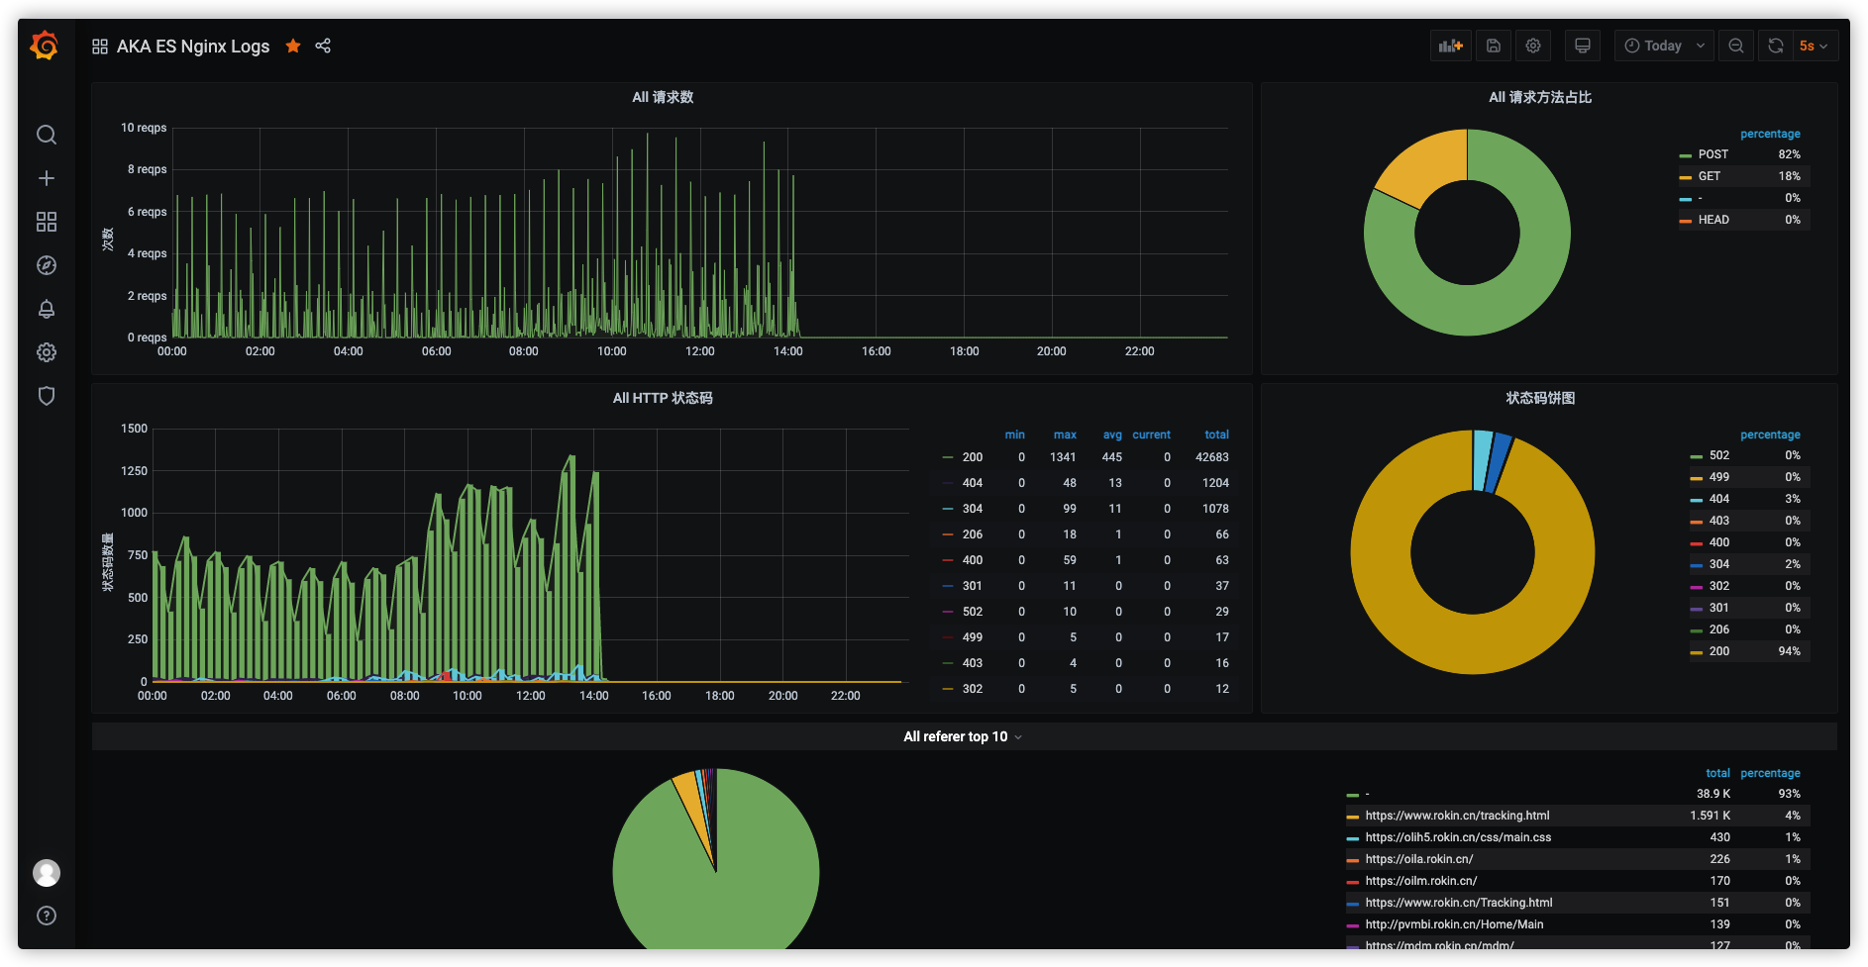This screenshot has height=967, width=1868.
Task: Sort status legend by avg column
Action: (x=1112, y=435)
